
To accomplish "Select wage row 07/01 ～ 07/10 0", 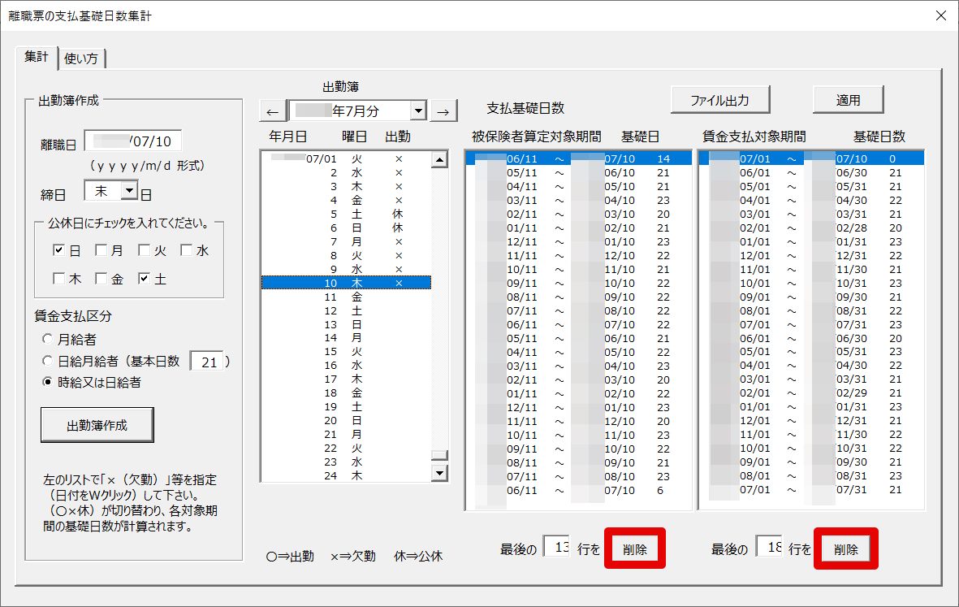I will click(811, 159).
